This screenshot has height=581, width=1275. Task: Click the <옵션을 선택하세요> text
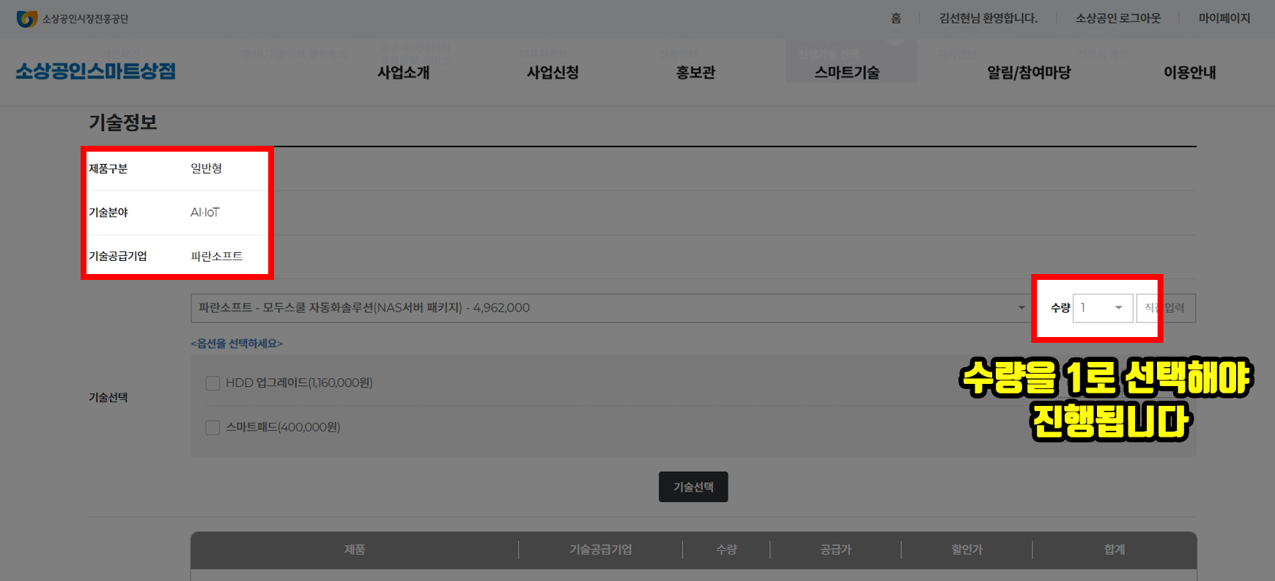click(x=237, y=343)
